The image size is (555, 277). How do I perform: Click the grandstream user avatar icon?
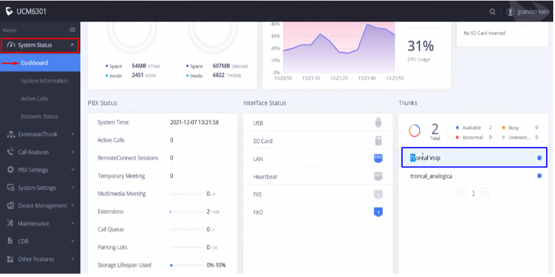click(510, 12)
